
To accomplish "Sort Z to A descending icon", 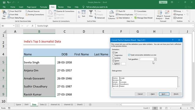I will (x=79, y=16).
